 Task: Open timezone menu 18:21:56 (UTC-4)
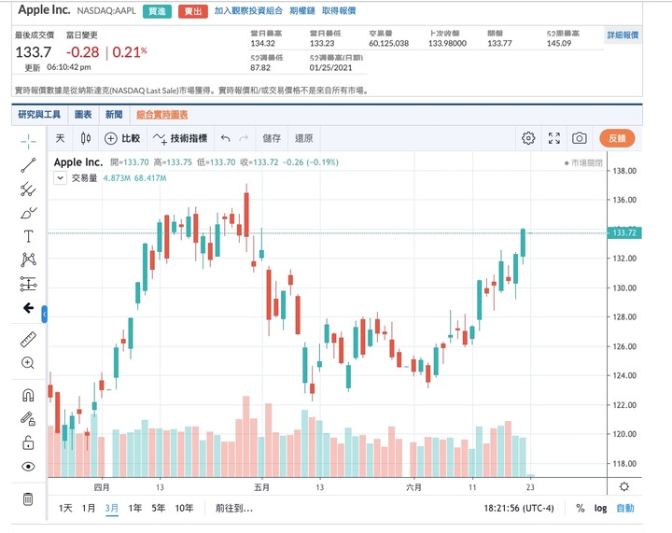click(x=519, y=508)
